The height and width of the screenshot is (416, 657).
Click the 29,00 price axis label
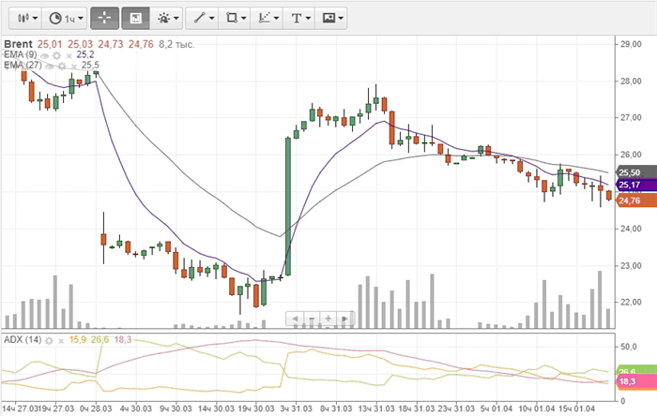[631, 44]
